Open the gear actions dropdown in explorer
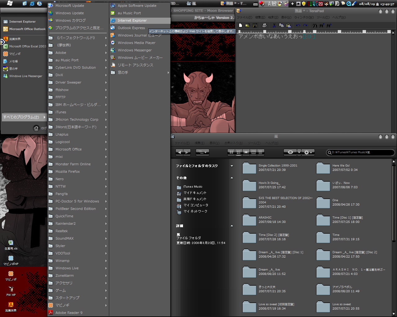397x317 pixels. (x=308, y=152)
